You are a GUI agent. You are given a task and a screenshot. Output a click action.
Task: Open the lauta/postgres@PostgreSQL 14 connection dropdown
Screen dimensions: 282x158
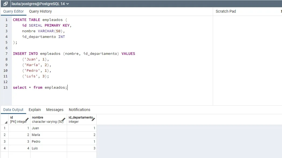point(68,4)
